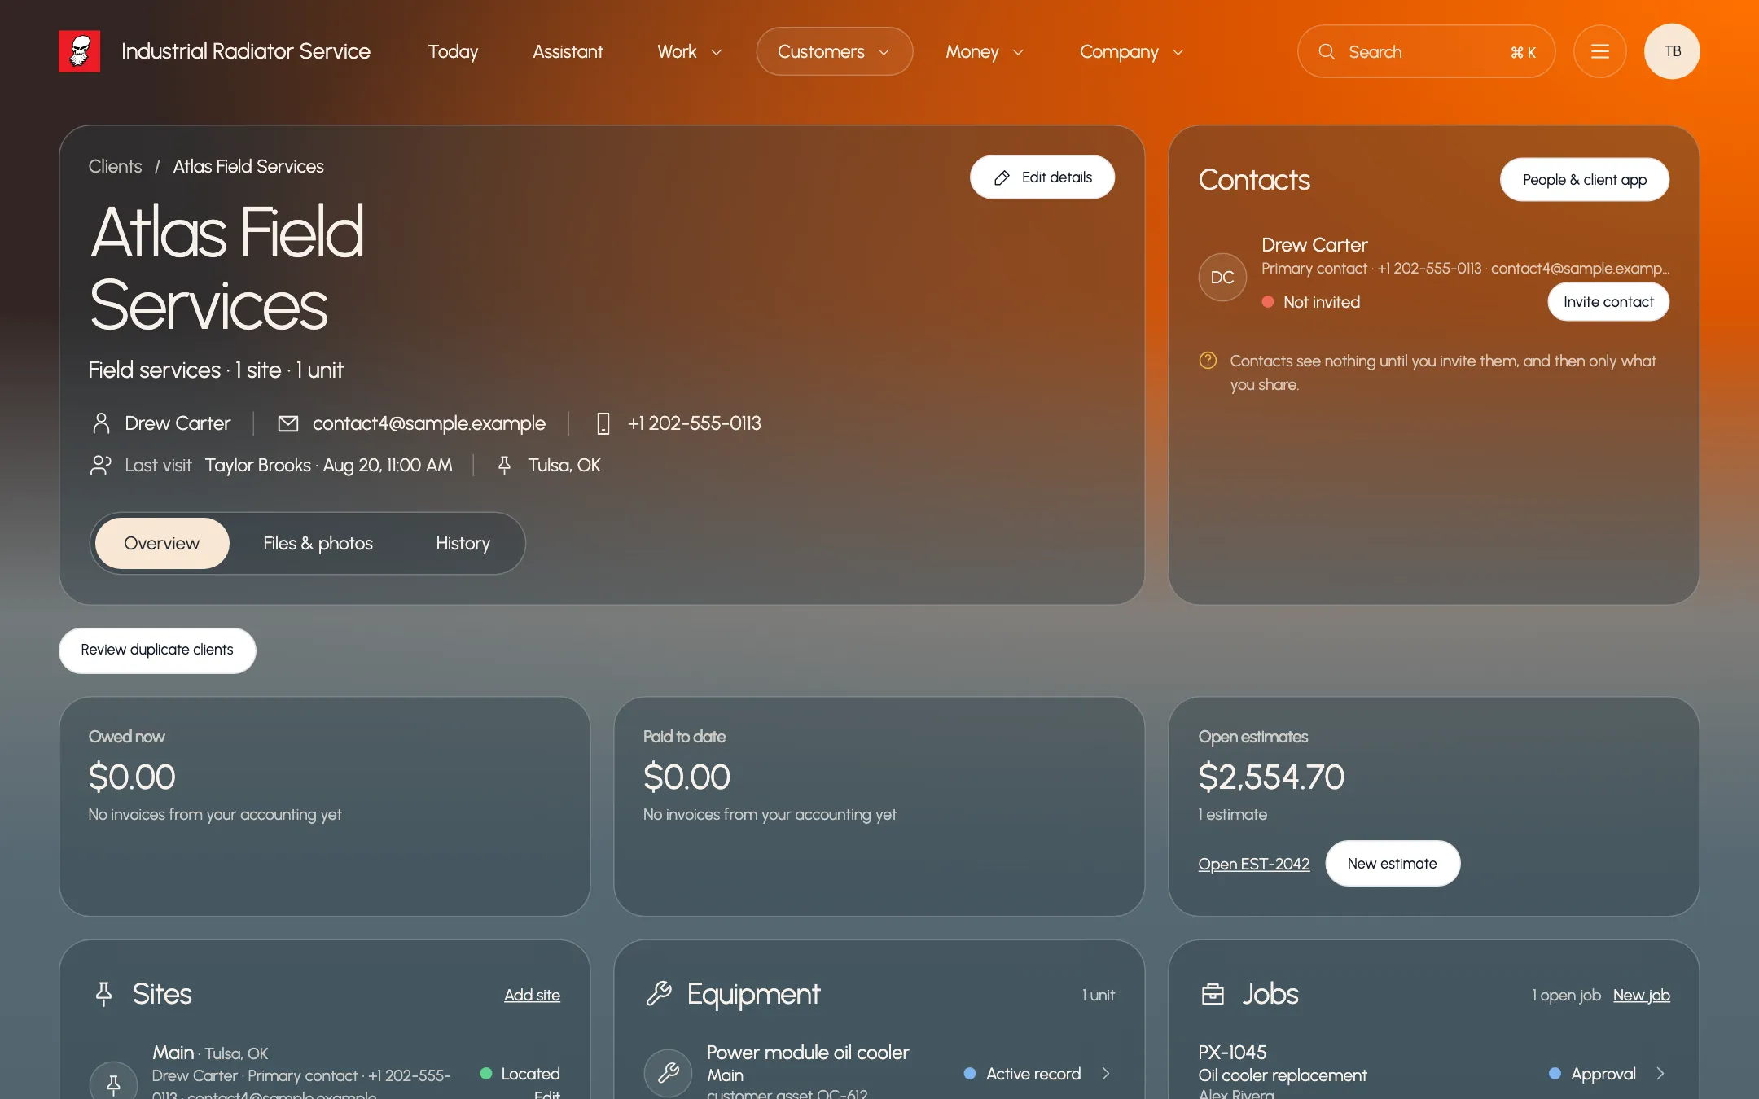The image size is (1759, 1099).
Task: Click the Paid to date $0.00 amount
Action: point(686,777)
